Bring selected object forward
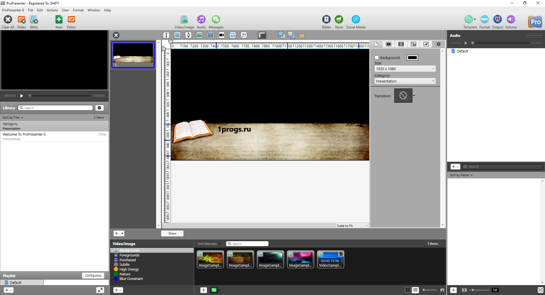This screenshot has width=545, height=295. pyautogui.click(x=281, y=35)
